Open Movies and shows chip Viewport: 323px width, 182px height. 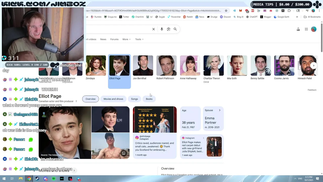tap(113, 99)
